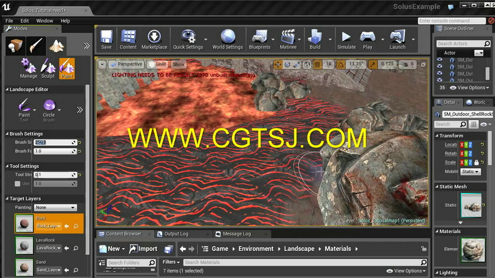Switch to Landscape mode mountain icon

(56, 46)
